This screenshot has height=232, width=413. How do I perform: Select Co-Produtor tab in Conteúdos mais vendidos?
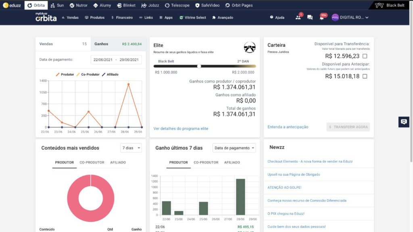[x=92, y=162]
